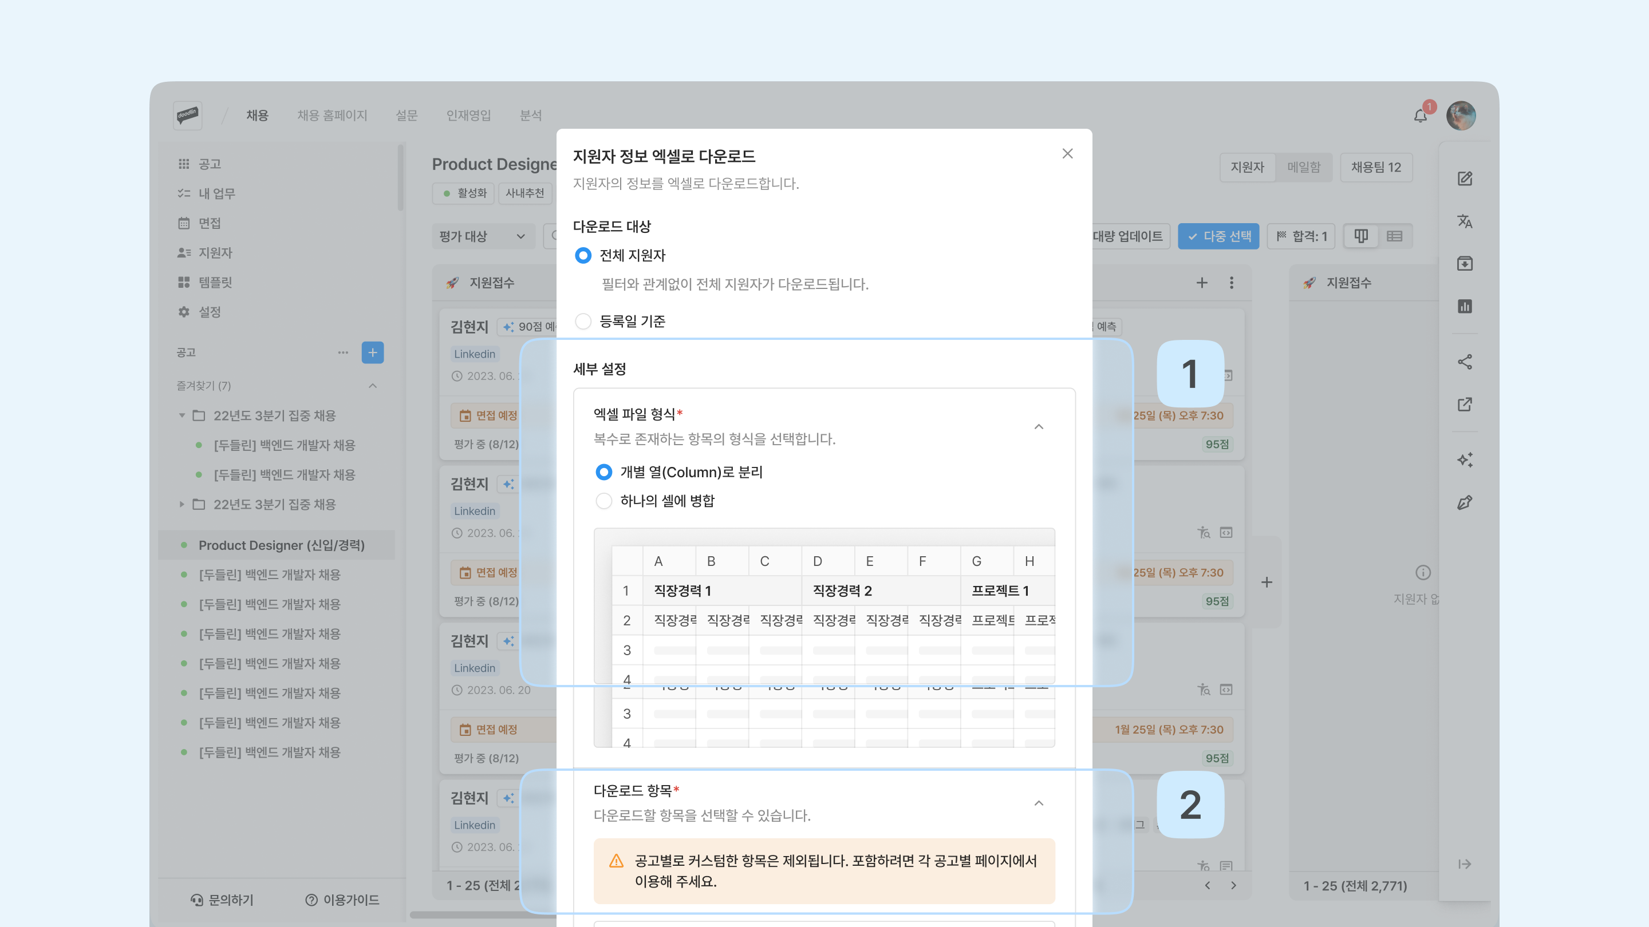The width and height of the screenshot is (1649, 927).
Task: Open 템플릿 in the left sidebar
Action: click(205, 282)
